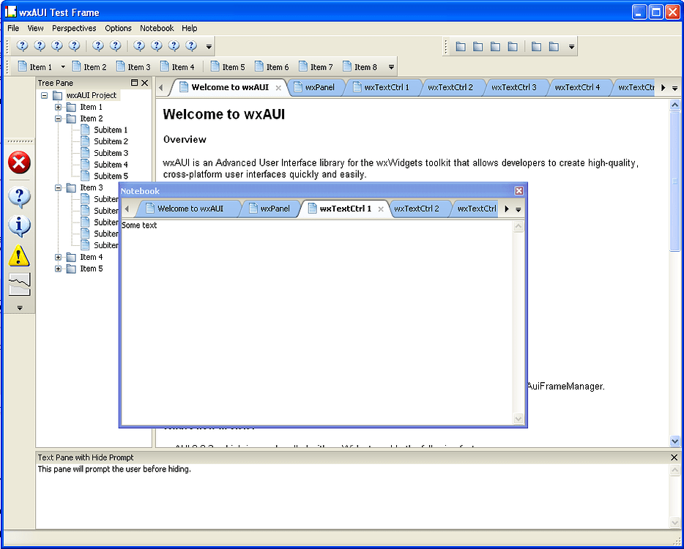The height and width of the screenshot is (549, 684).
Task: Click the yellow warning triangle icon
Action: 19,255
